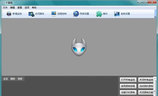158x96 pixels.
Task: Open the 访问媒体 media icon
Action: pyautogui.click(x=31, y=14)
